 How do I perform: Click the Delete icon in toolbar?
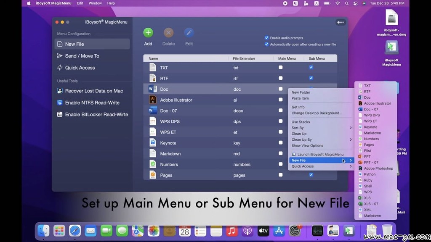coord(168,33)
